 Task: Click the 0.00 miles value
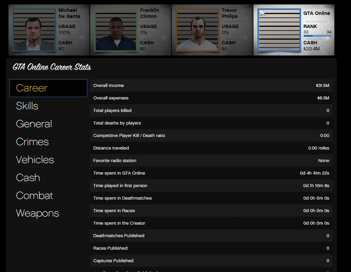(x=318, y=148)
